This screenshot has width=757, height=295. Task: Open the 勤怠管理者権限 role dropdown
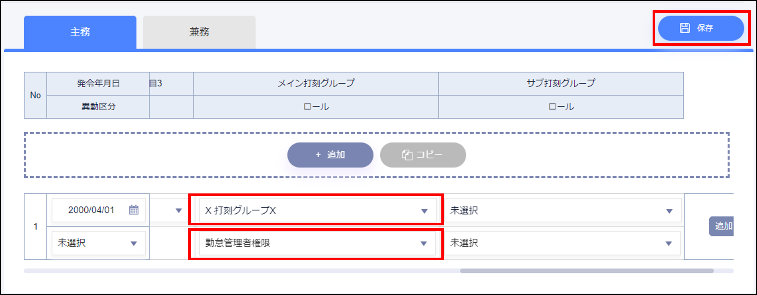pyautogui.click(x=317, y=243)
